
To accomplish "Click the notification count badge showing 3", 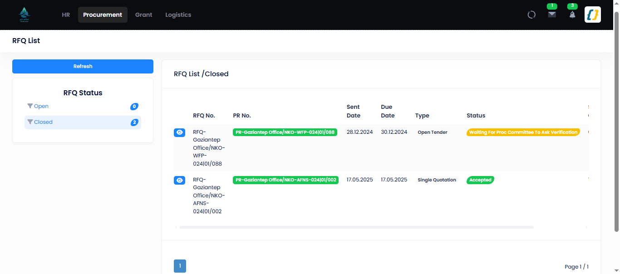I will [x=572, y=6].
